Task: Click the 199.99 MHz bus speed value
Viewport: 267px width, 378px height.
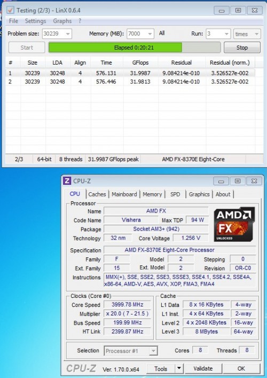Action: 127,322
